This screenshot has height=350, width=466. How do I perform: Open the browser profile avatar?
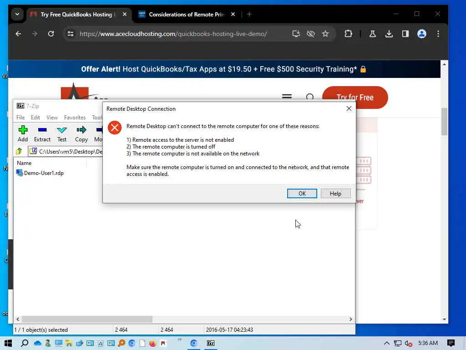(x=422, y=34)
